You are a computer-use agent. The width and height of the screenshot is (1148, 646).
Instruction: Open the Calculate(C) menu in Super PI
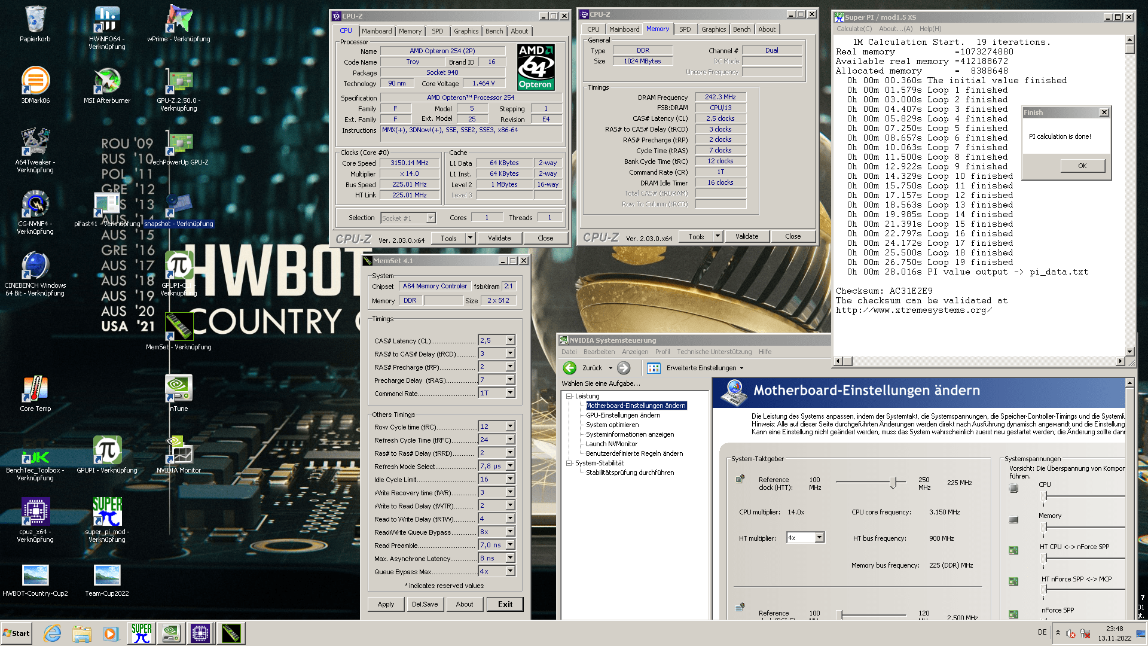tap(854, 29)
